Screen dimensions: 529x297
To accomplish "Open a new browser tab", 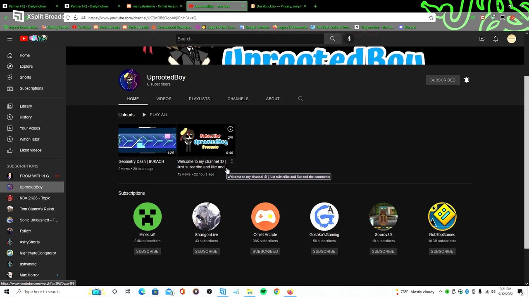I will (315, 6).
